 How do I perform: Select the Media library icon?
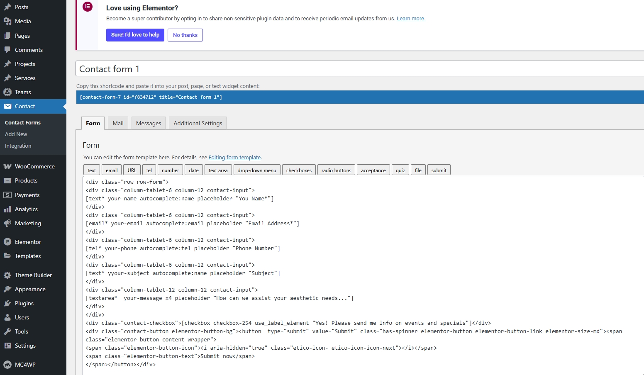coord(7,21)
